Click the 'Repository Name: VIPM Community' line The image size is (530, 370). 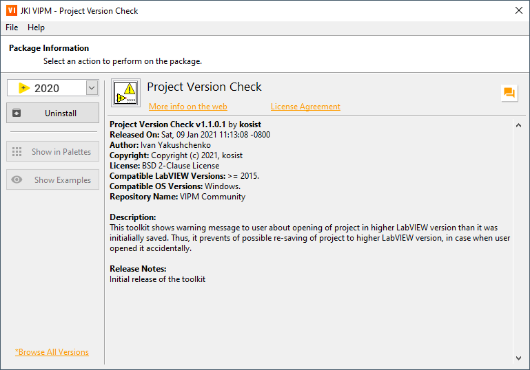(x=177, y=197)
